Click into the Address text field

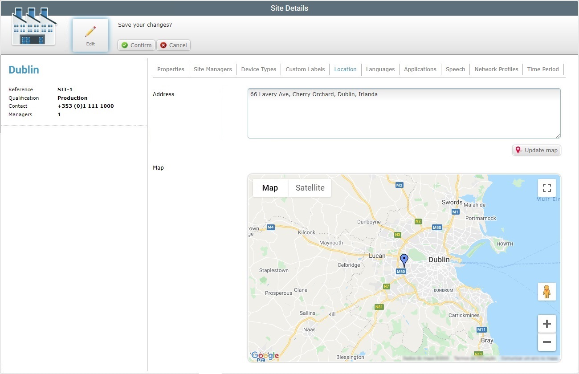point(404,114)
